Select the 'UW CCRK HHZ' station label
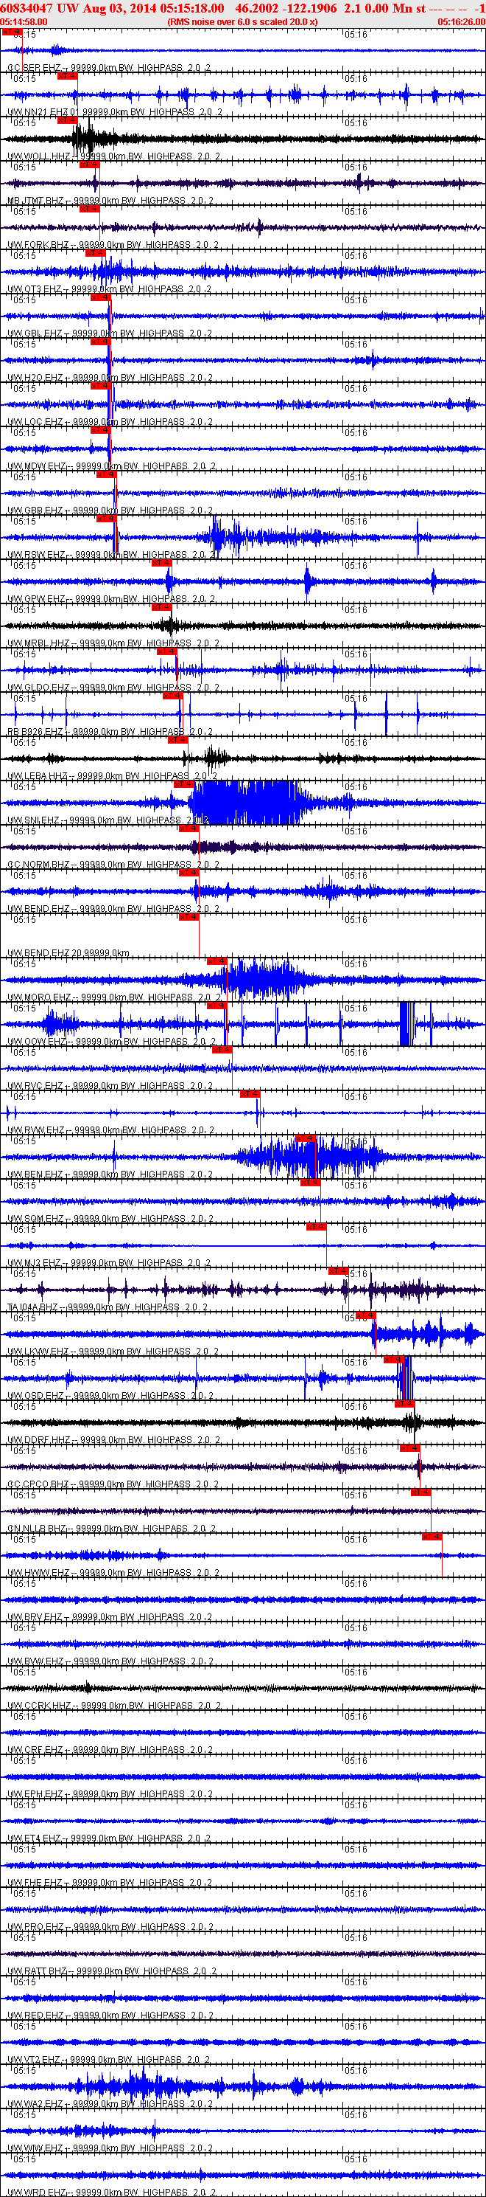The height and width of the screenshot is (2197, 486). click(39, 1706)
